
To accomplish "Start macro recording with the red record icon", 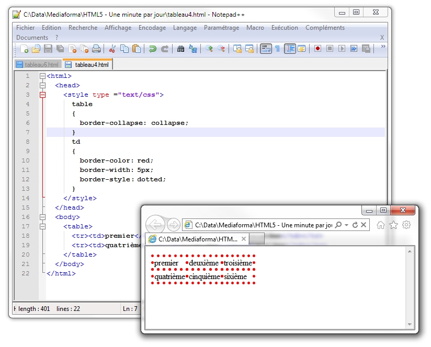I will 317,49.
